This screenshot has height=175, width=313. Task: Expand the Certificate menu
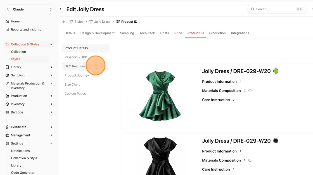click(51, 127)
